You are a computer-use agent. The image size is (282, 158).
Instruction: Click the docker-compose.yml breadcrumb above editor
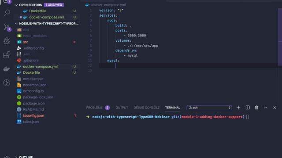tap(108, 5)
